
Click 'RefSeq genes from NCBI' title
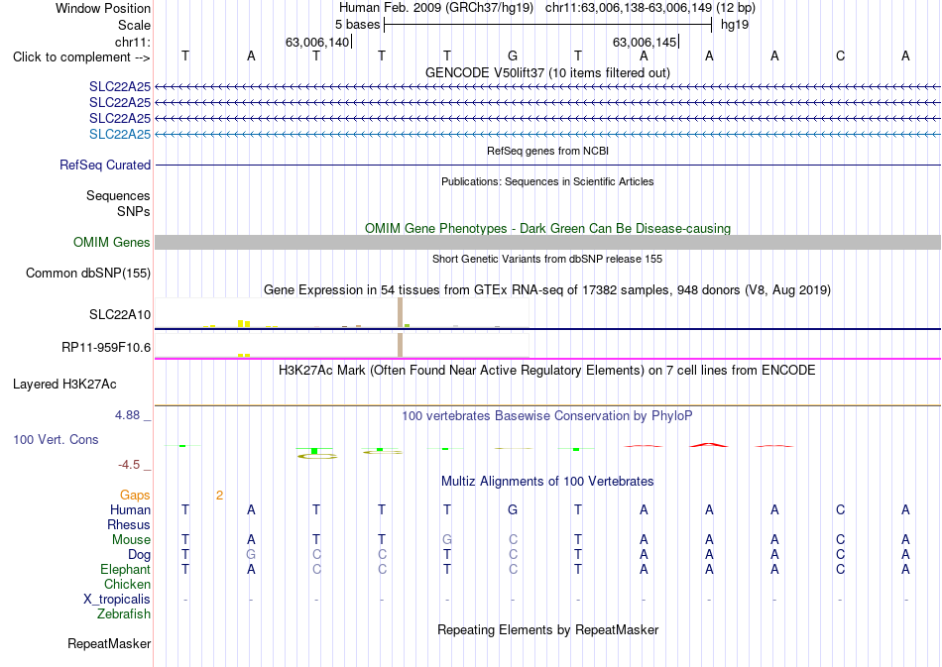tap(547, 151)
